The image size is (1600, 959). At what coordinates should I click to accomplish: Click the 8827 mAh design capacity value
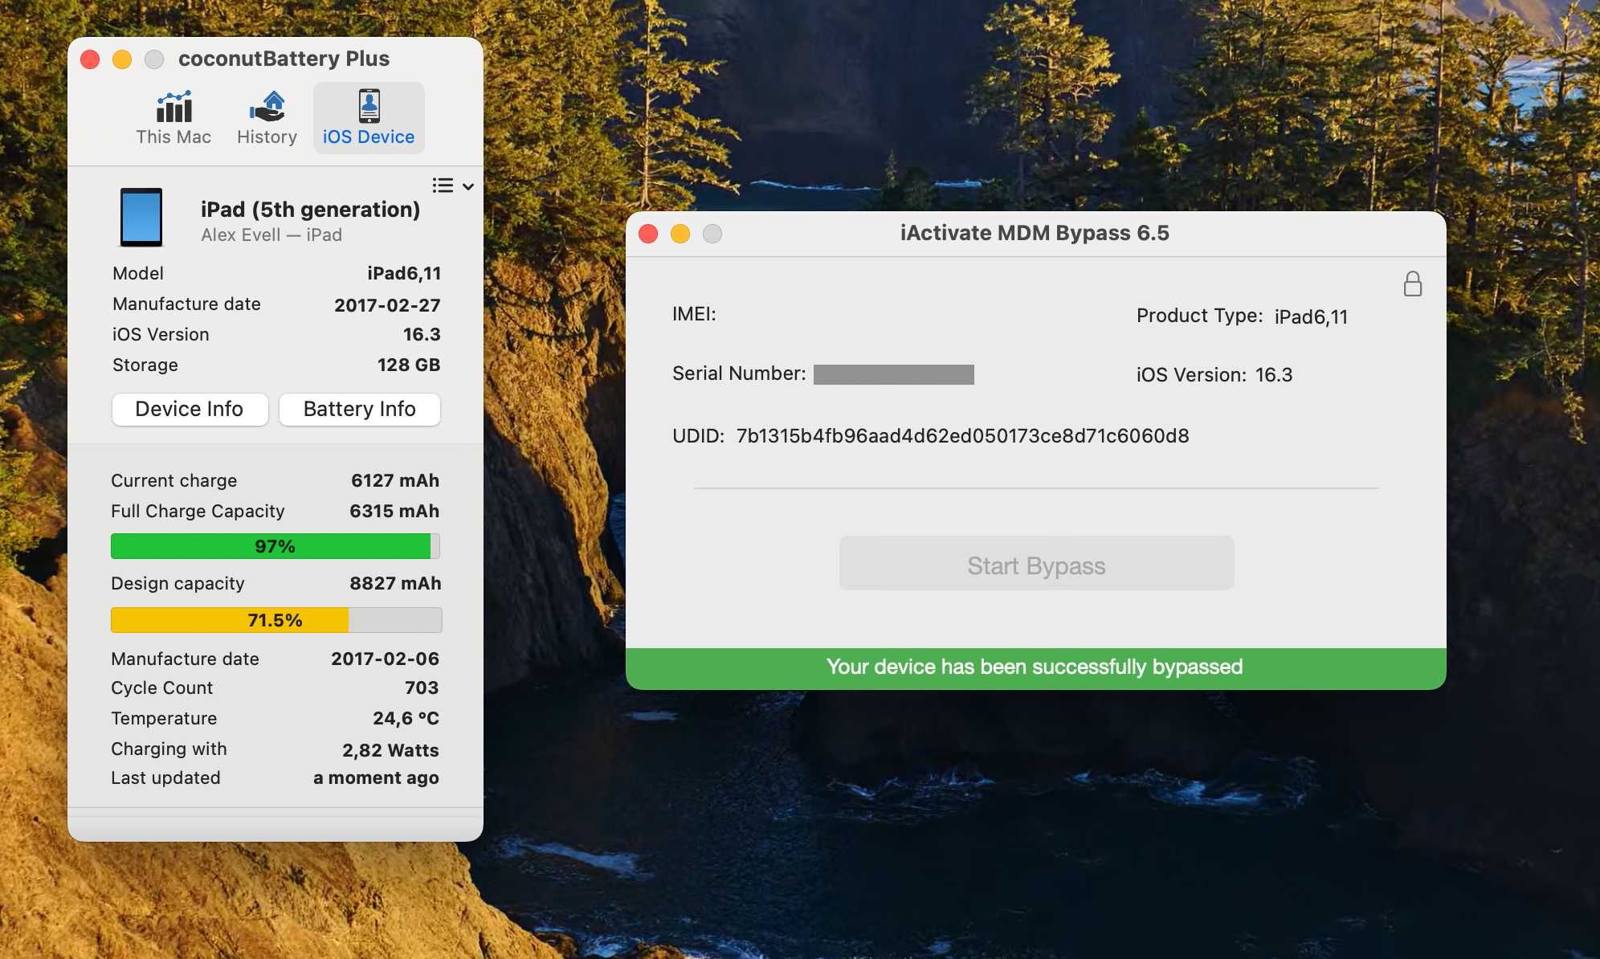(395, 584)
